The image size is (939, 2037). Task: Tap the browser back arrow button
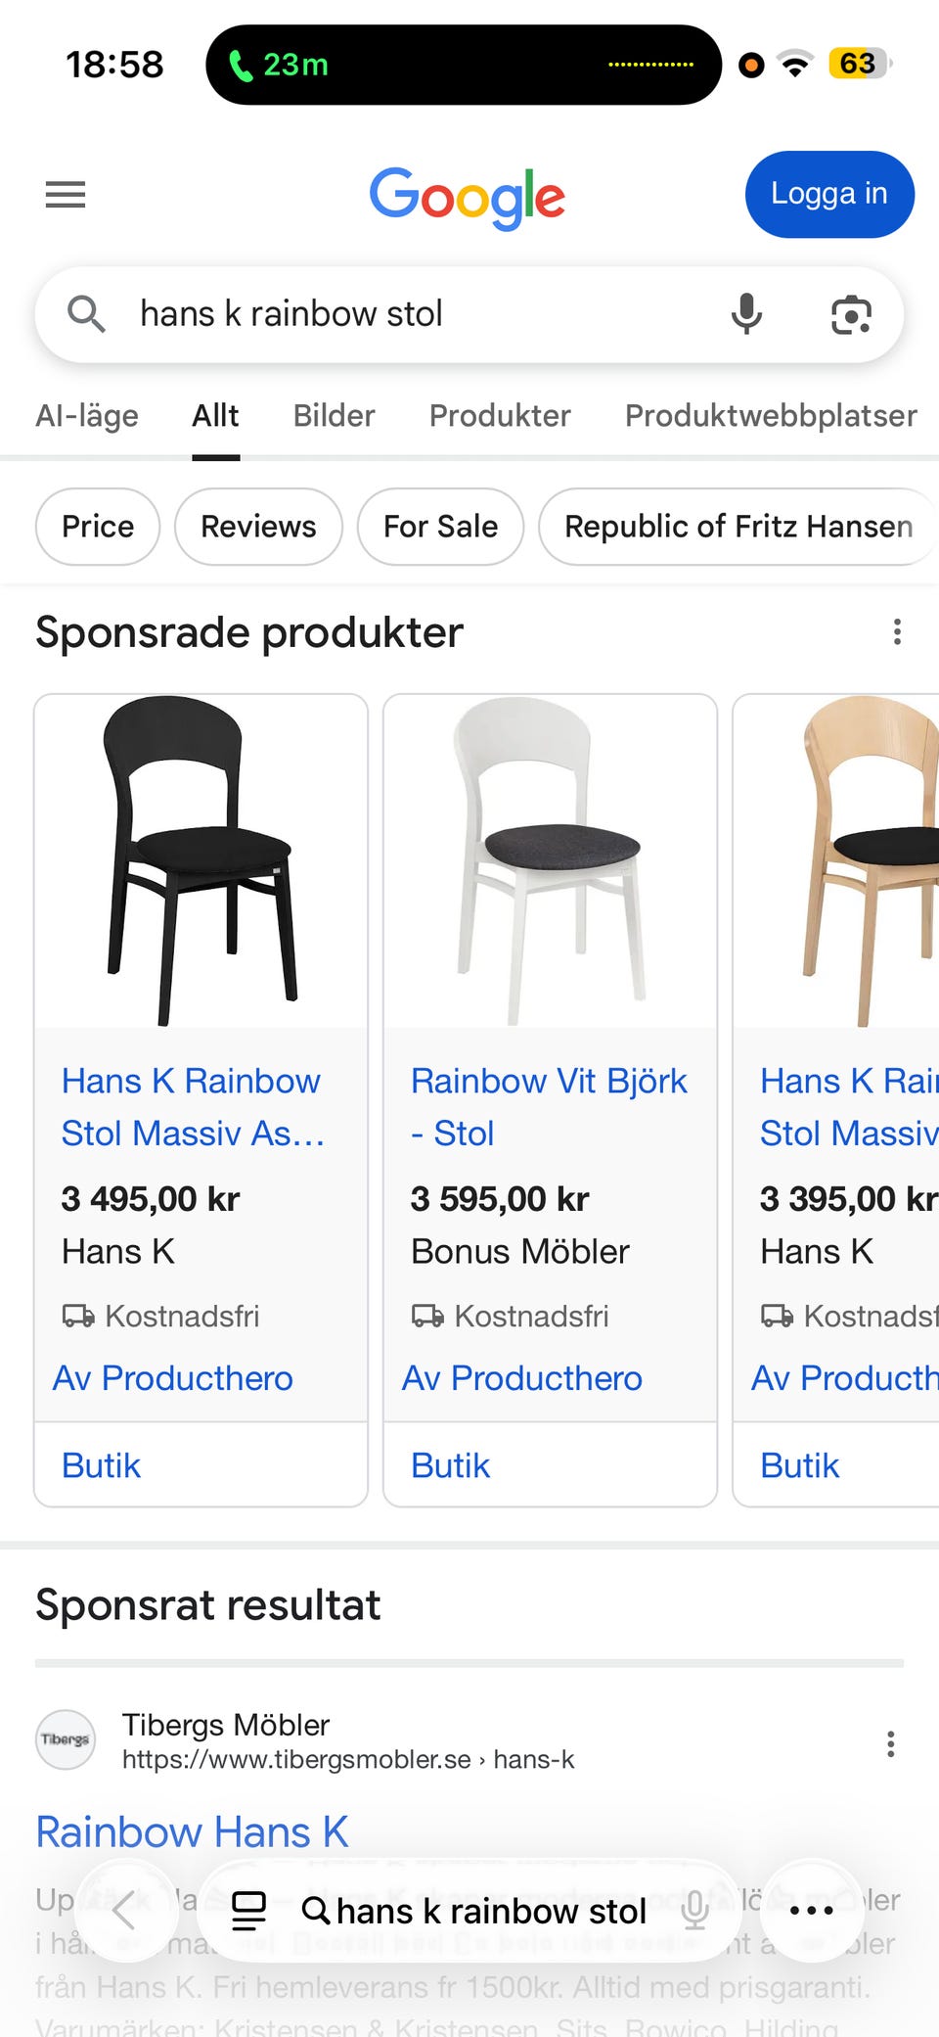click(124, 1910)
